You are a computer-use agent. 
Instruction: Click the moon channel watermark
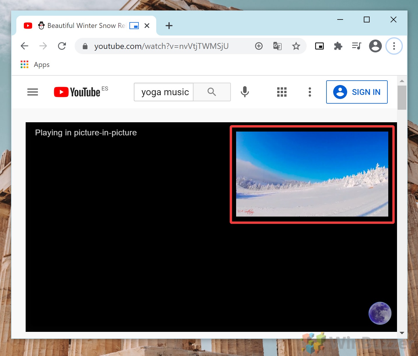[x=380, y=313]
